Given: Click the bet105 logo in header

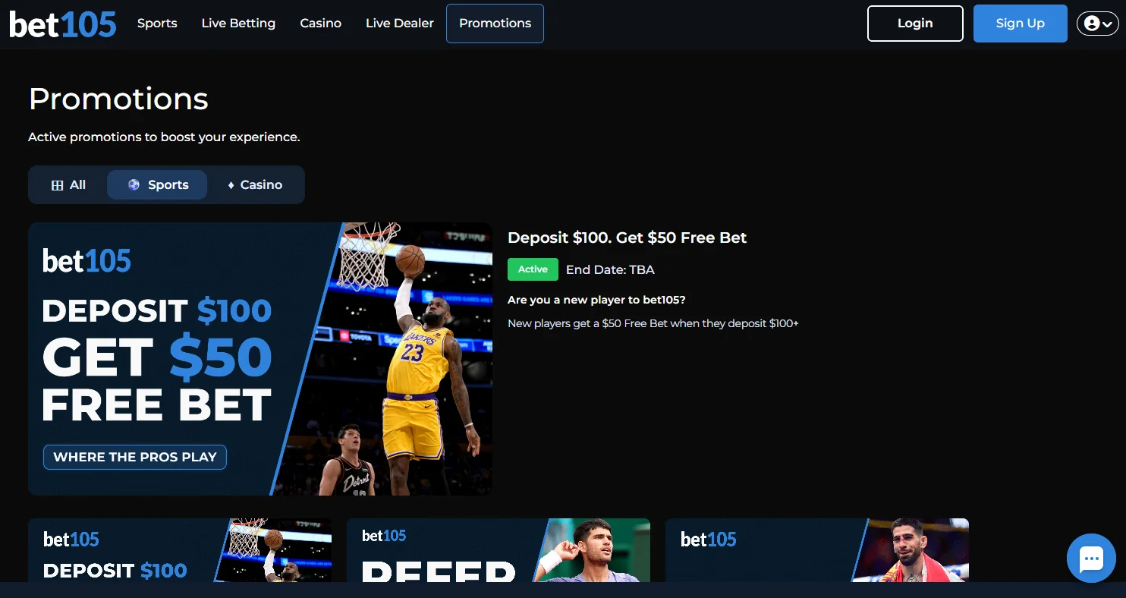Looking at the screenshot, I should tap(63, 24).
